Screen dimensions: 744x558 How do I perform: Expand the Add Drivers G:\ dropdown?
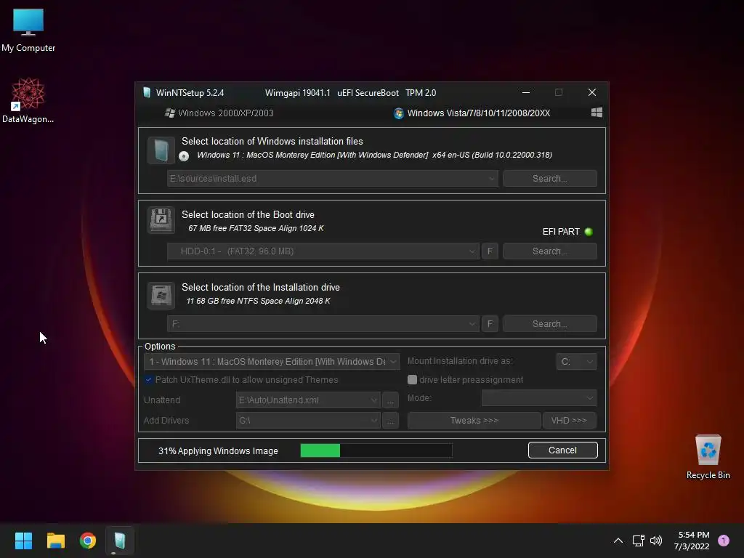[374, 421]
